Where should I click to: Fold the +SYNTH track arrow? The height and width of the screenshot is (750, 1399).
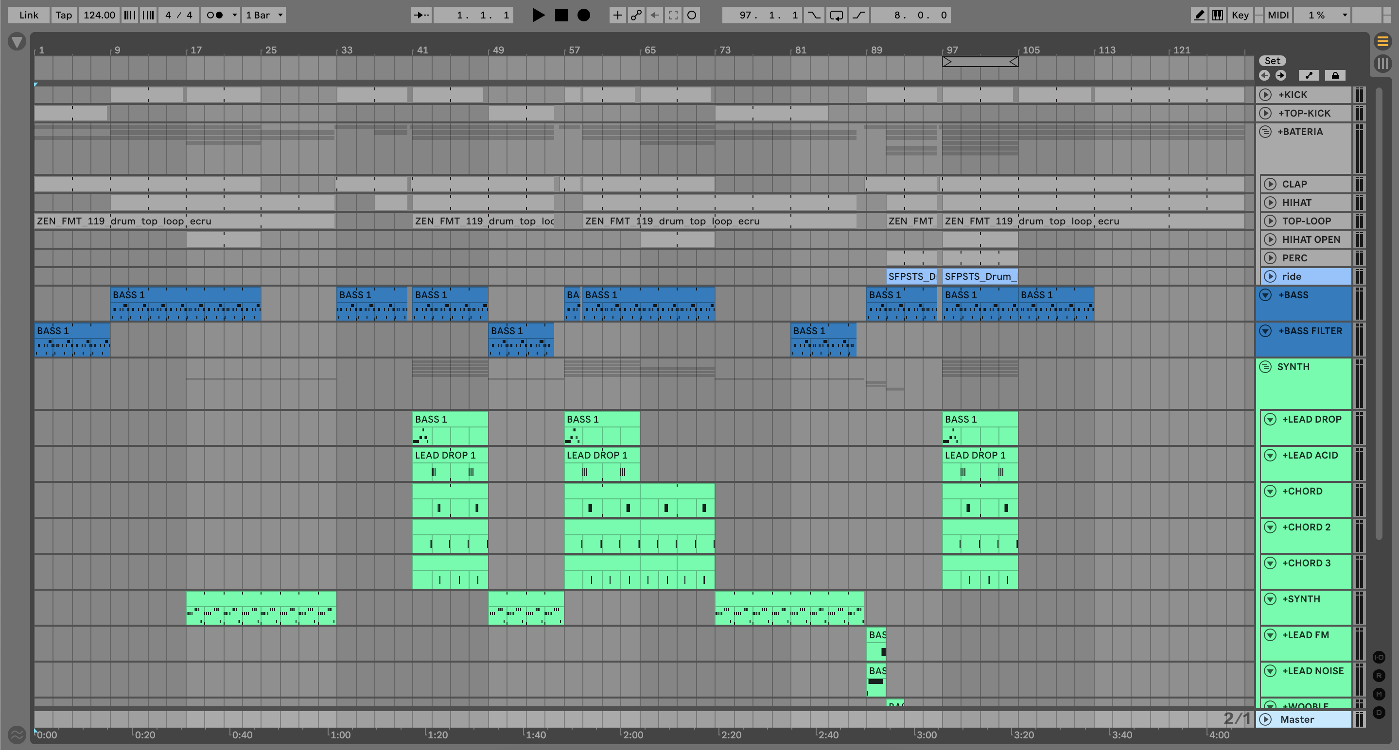1270,598
